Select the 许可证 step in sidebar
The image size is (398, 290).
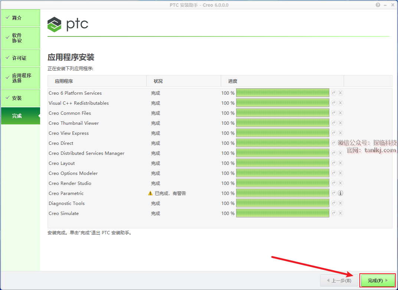pyautogui.click(x=20, y=58)
